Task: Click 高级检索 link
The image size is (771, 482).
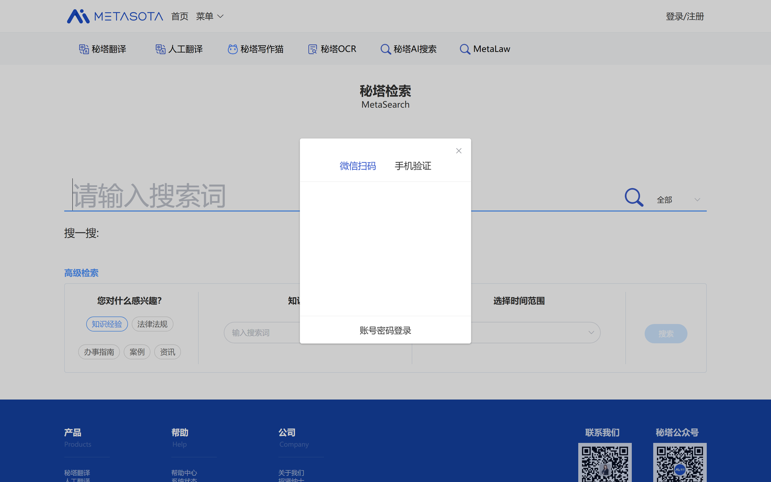Action: 81,273
